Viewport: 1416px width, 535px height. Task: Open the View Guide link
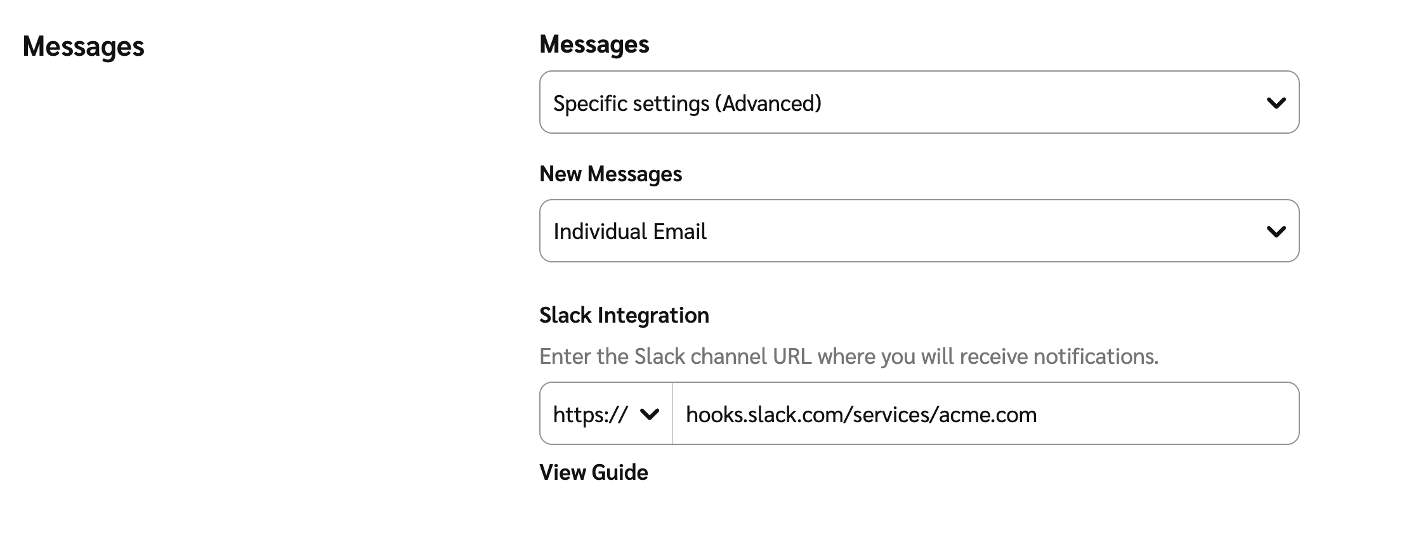click(593, 472)
